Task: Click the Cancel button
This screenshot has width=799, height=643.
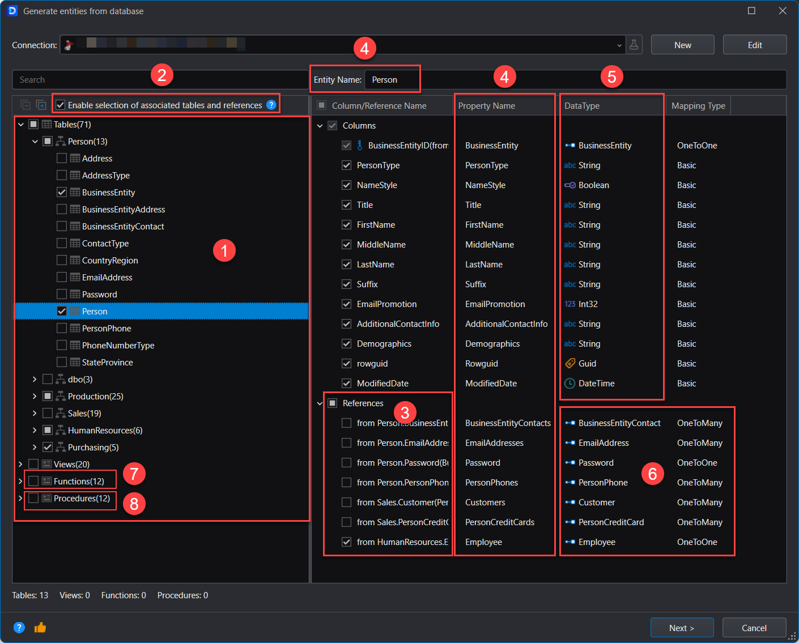Action: (x=754, y=628)
